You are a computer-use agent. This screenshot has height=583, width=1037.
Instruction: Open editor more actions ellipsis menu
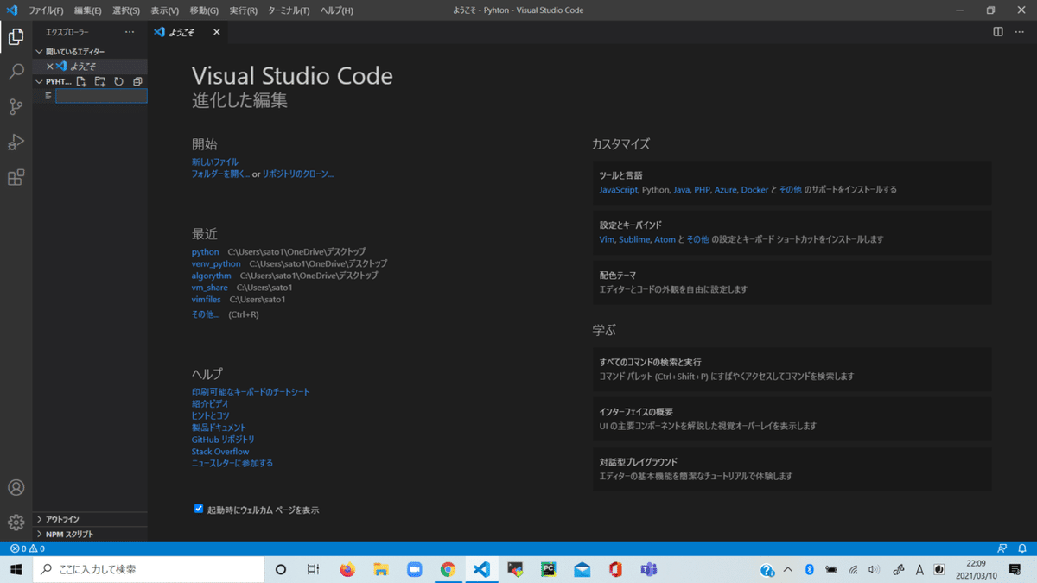[x=1020, y=32]
